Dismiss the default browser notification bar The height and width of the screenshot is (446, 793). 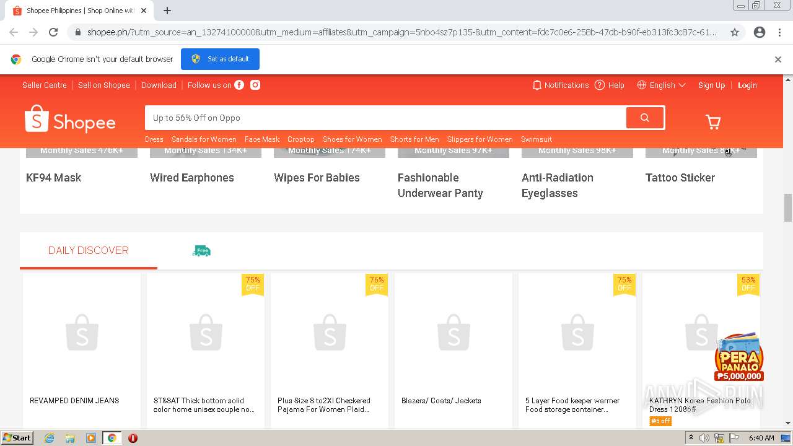778,59
